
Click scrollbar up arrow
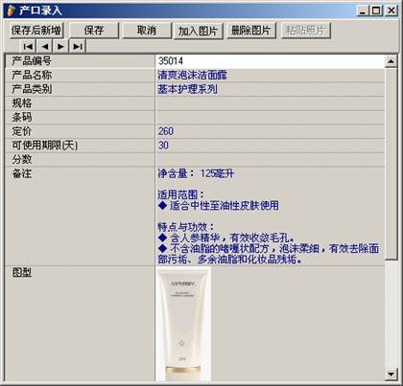point(391,61)
